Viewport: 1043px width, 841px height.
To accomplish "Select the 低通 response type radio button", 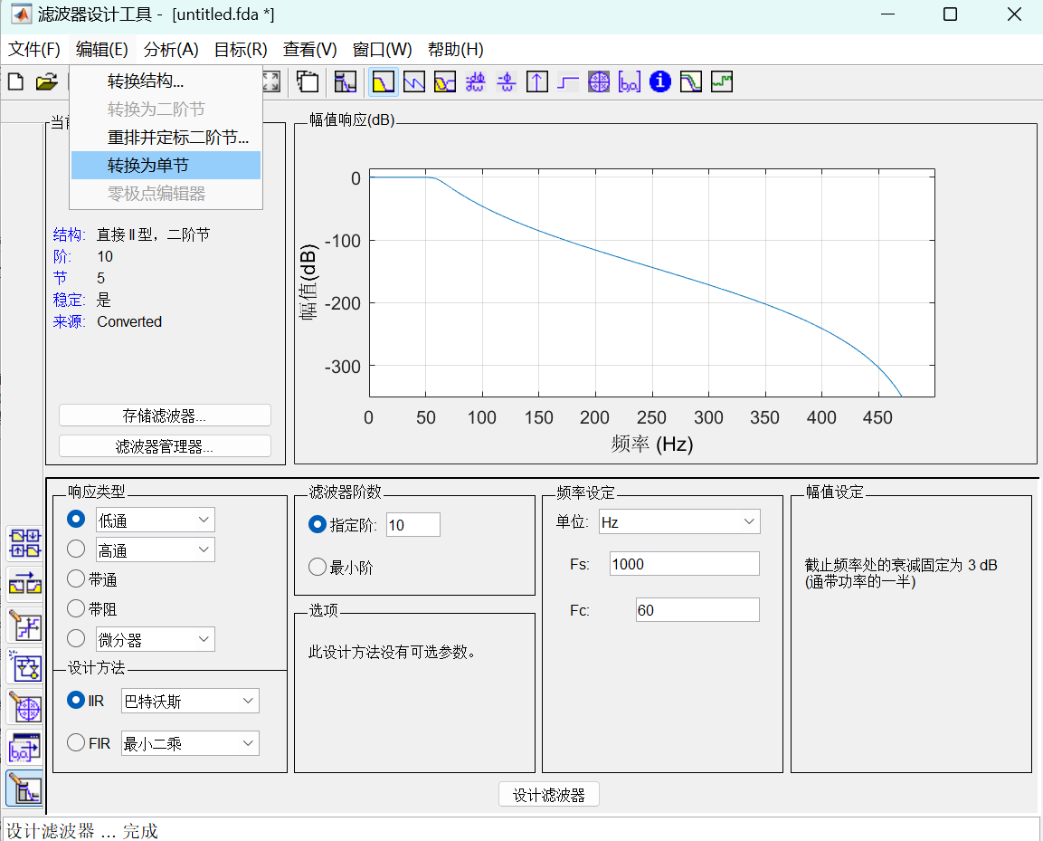I will pos(76,519).
